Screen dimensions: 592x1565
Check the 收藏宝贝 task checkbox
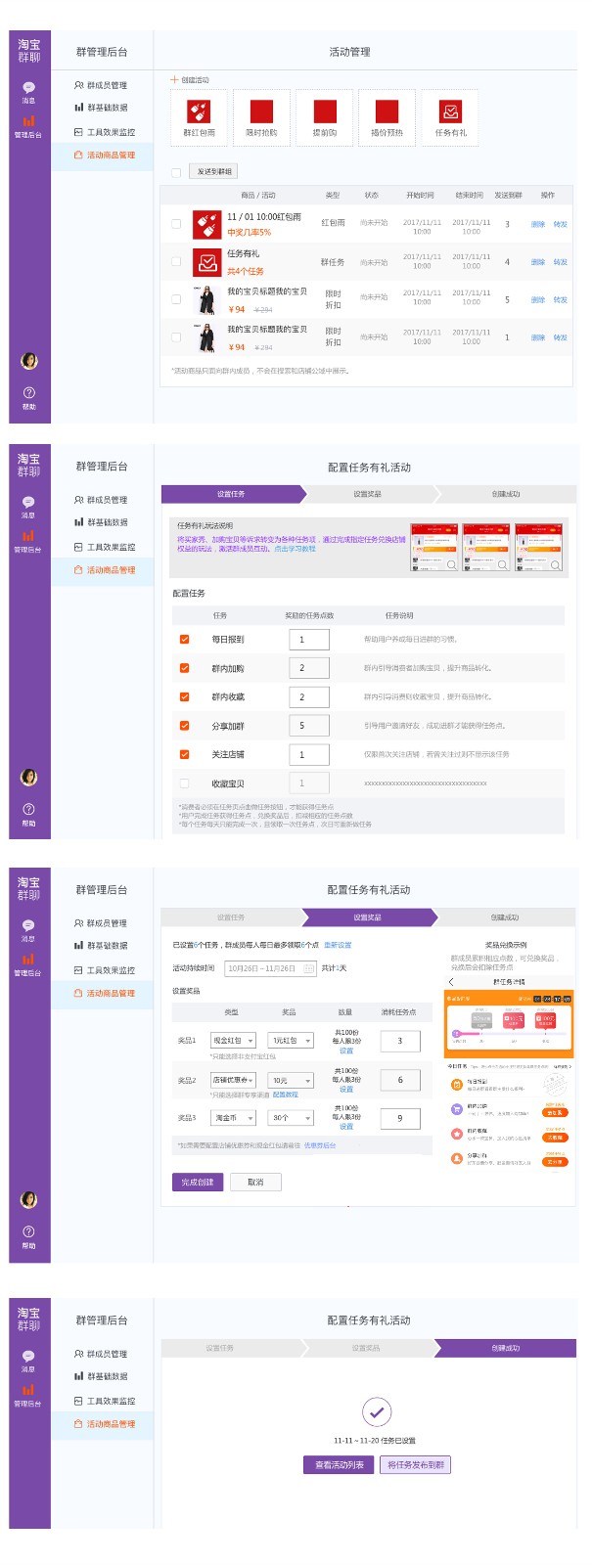(x=184, y=783)
